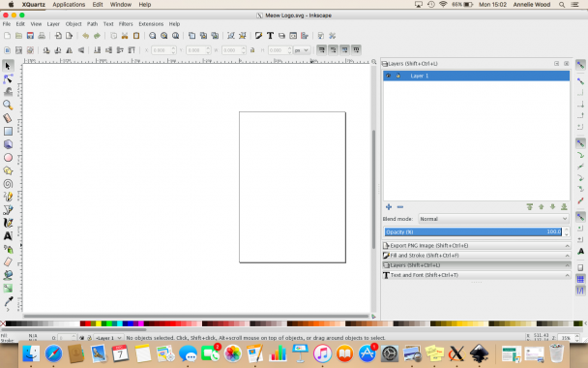Open the Path menu
This screenshot has width=588, height=368.
click(x=92, y=24)
